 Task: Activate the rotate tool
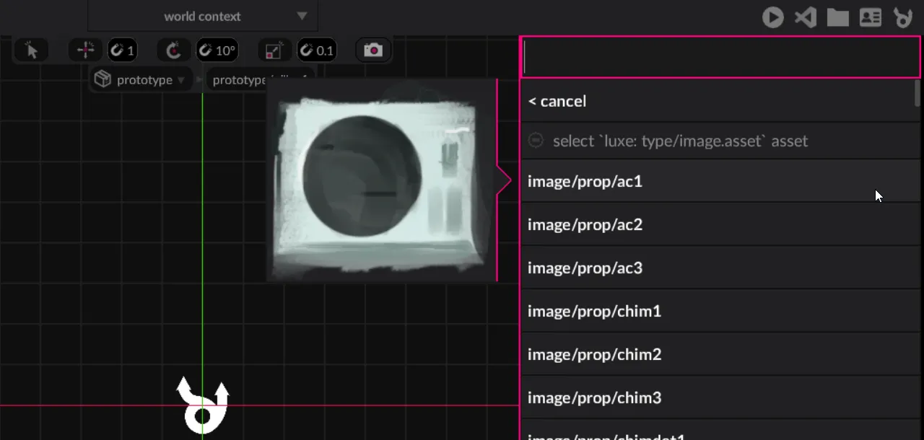tap(173, 50)
